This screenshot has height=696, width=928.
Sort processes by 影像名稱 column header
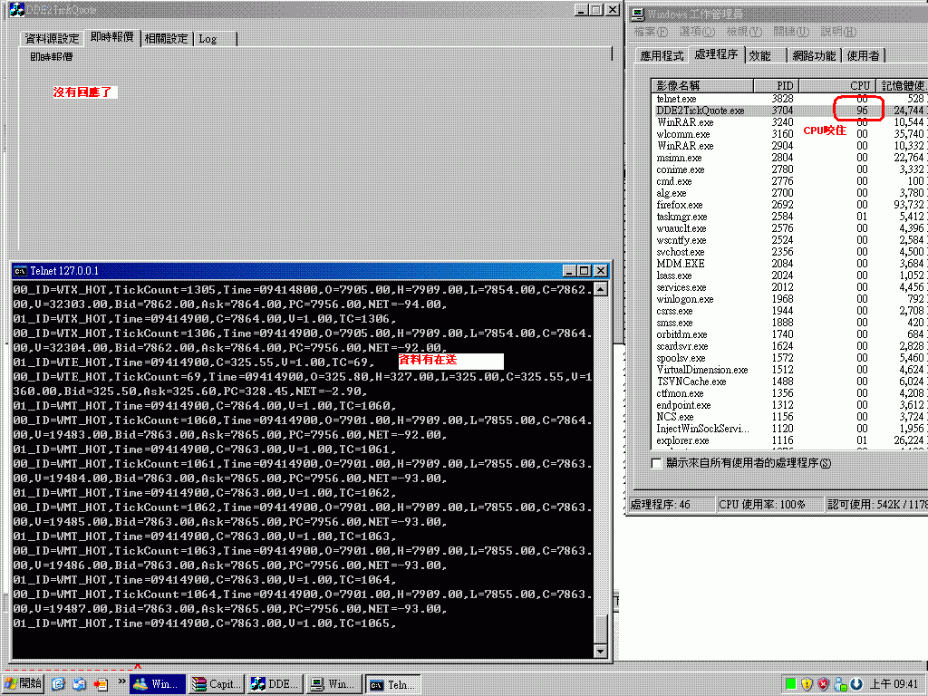702,86
